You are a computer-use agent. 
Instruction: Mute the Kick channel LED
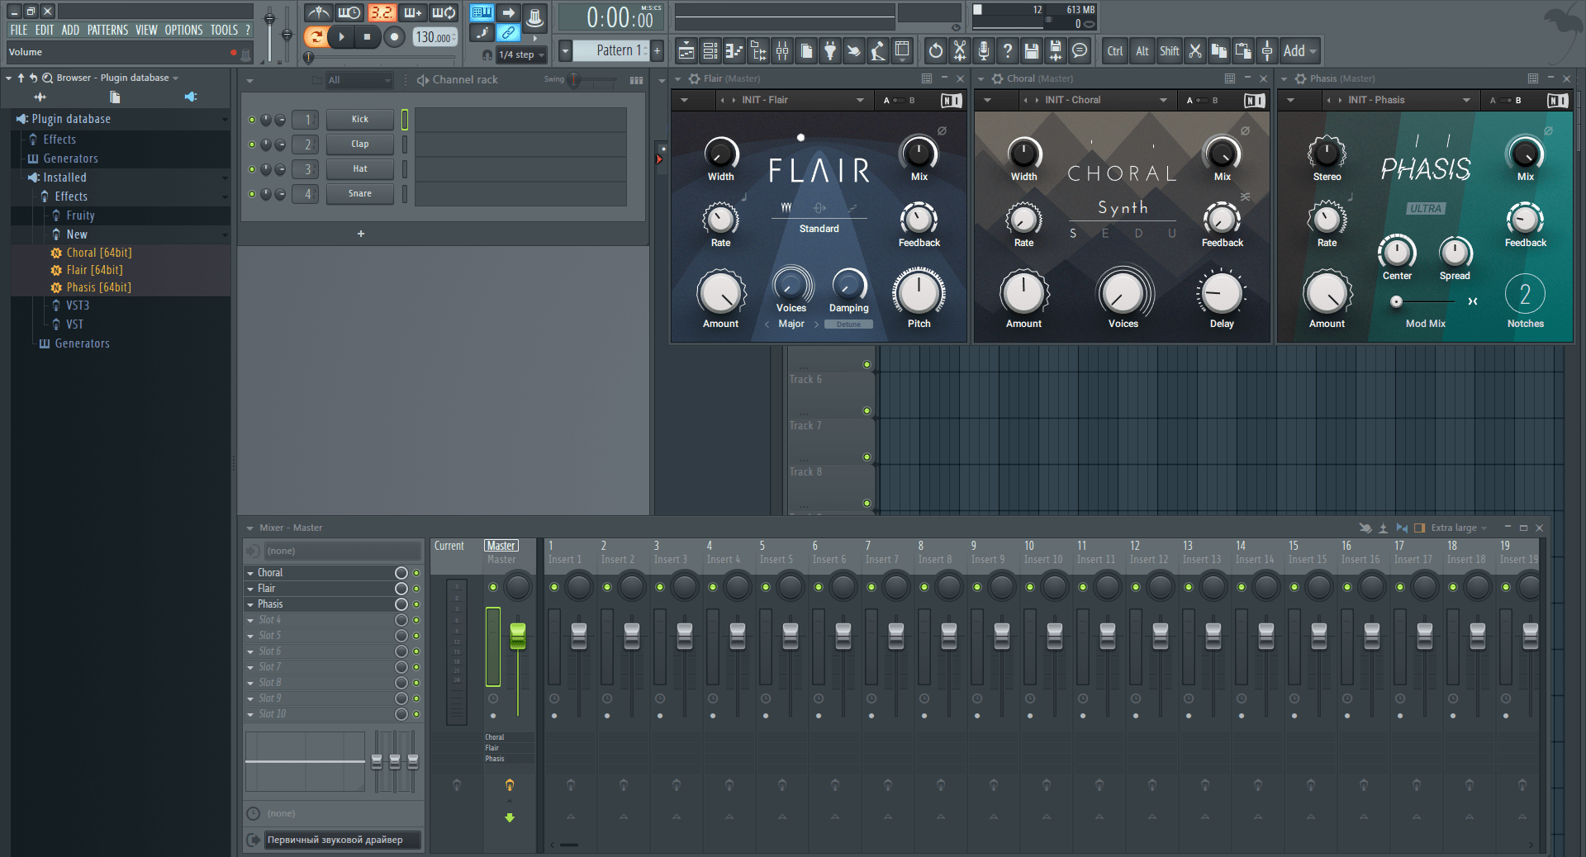coord(252,120)
